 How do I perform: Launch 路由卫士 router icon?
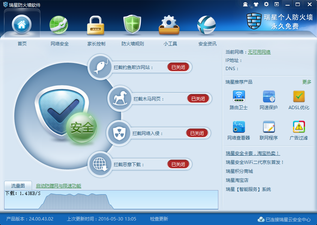(239, 96)
